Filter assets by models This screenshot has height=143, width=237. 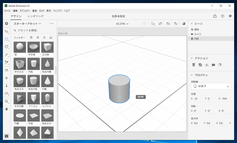[x=31, y=38]
